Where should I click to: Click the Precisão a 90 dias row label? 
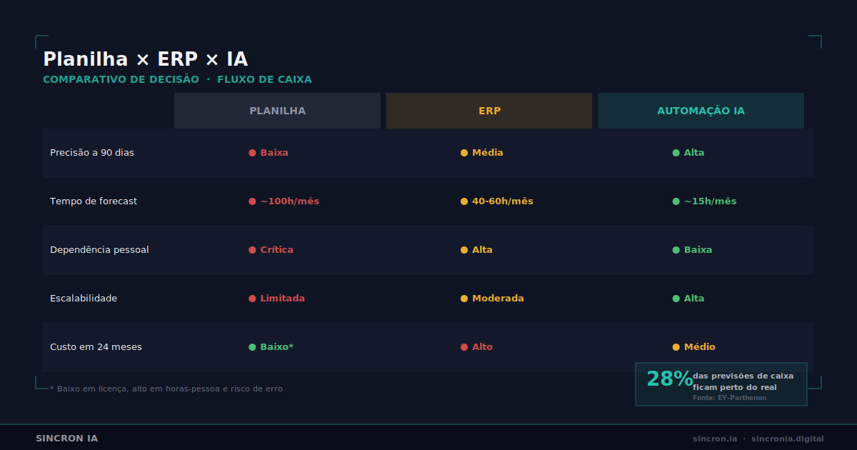coord(92,153)
